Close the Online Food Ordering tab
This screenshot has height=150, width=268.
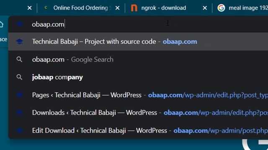(x=117, y=8)
